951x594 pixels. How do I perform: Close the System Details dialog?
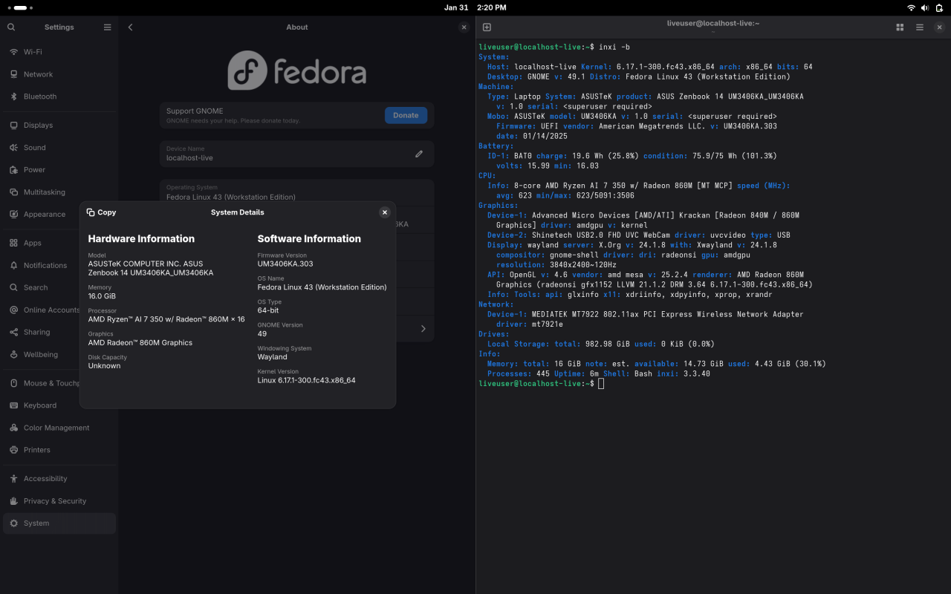click(x=384, y=212)
